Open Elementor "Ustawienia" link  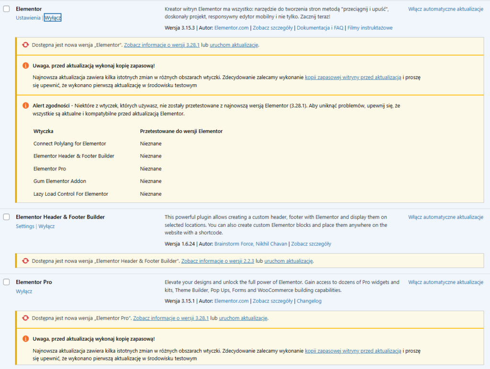point(28,17)
